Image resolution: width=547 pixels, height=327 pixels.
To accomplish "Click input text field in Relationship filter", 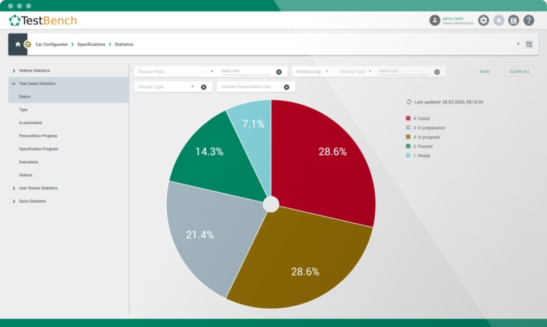I will click(403, 71).
